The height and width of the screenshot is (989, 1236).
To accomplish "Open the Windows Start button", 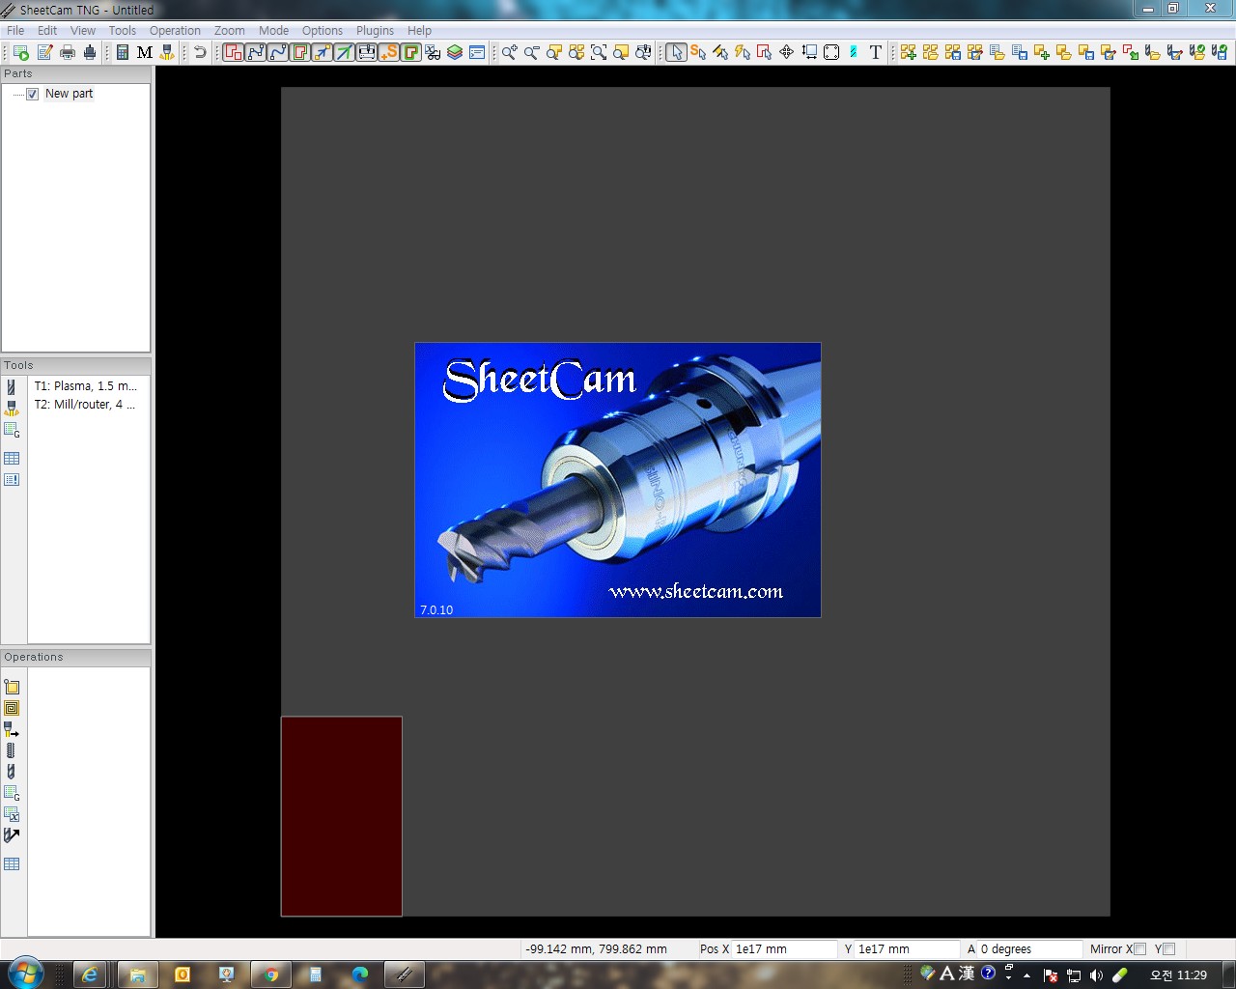I will (25, 974).
